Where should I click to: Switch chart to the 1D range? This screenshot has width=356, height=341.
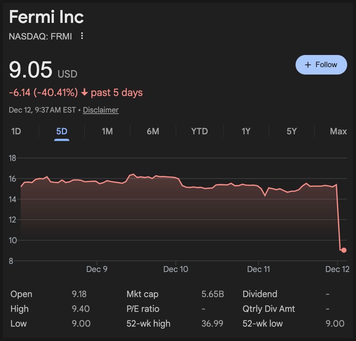pyautogui.click(x=16, y=131)
